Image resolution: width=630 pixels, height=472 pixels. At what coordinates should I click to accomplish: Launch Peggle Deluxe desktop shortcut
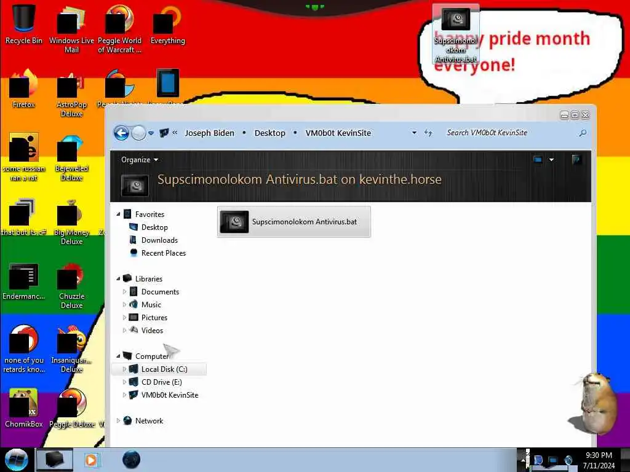(x=71, y=408)
